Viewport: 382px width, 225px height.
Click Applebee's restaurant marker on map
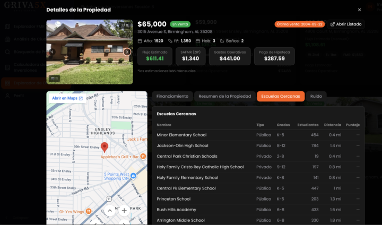[x=143, y=157]
